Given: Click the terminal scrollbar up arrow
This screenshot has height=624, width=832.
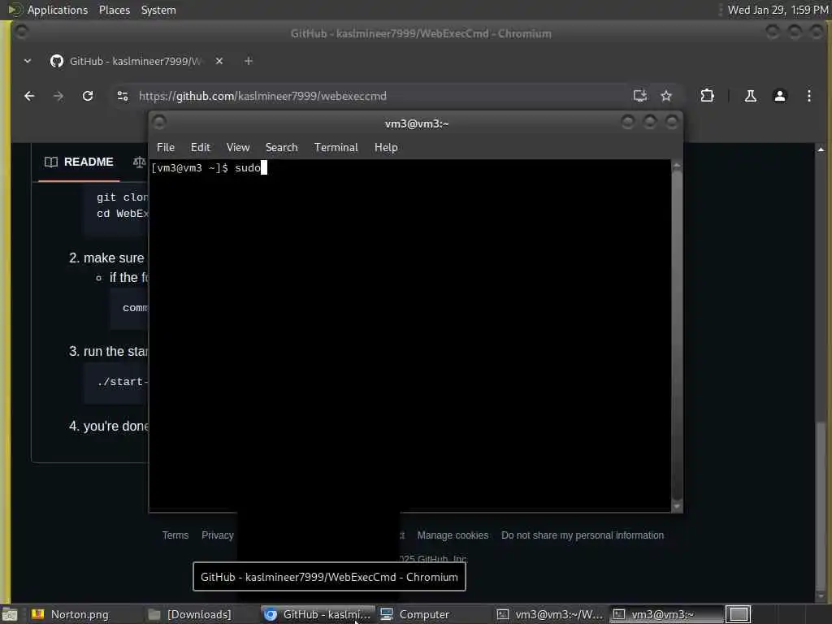Looking at the screenshot, I should [677, 166].
